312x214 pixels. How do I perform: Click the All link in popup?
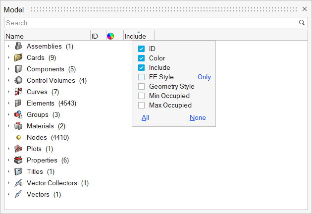click(145, 117)
